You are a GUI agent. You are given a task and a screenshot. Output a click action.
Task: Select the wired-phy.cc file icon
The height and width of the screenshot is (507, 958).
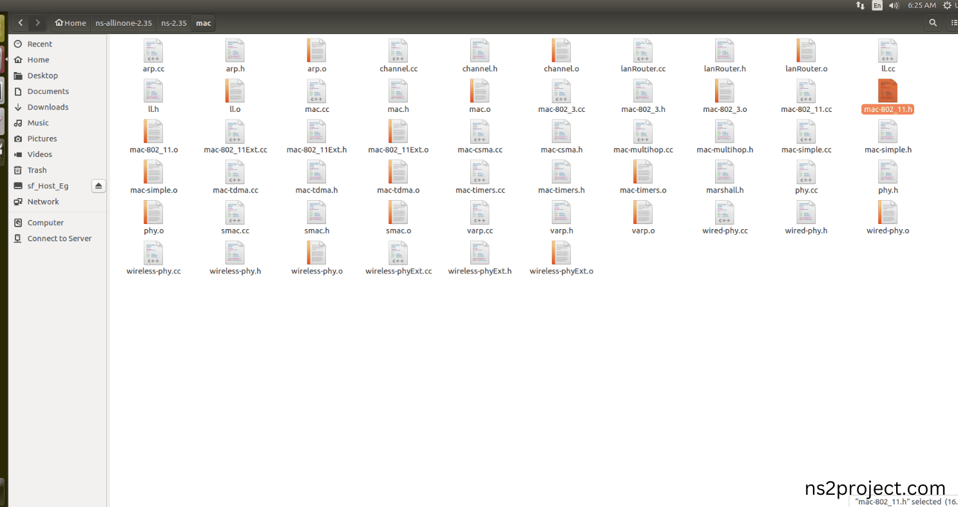tap(725, 212)
